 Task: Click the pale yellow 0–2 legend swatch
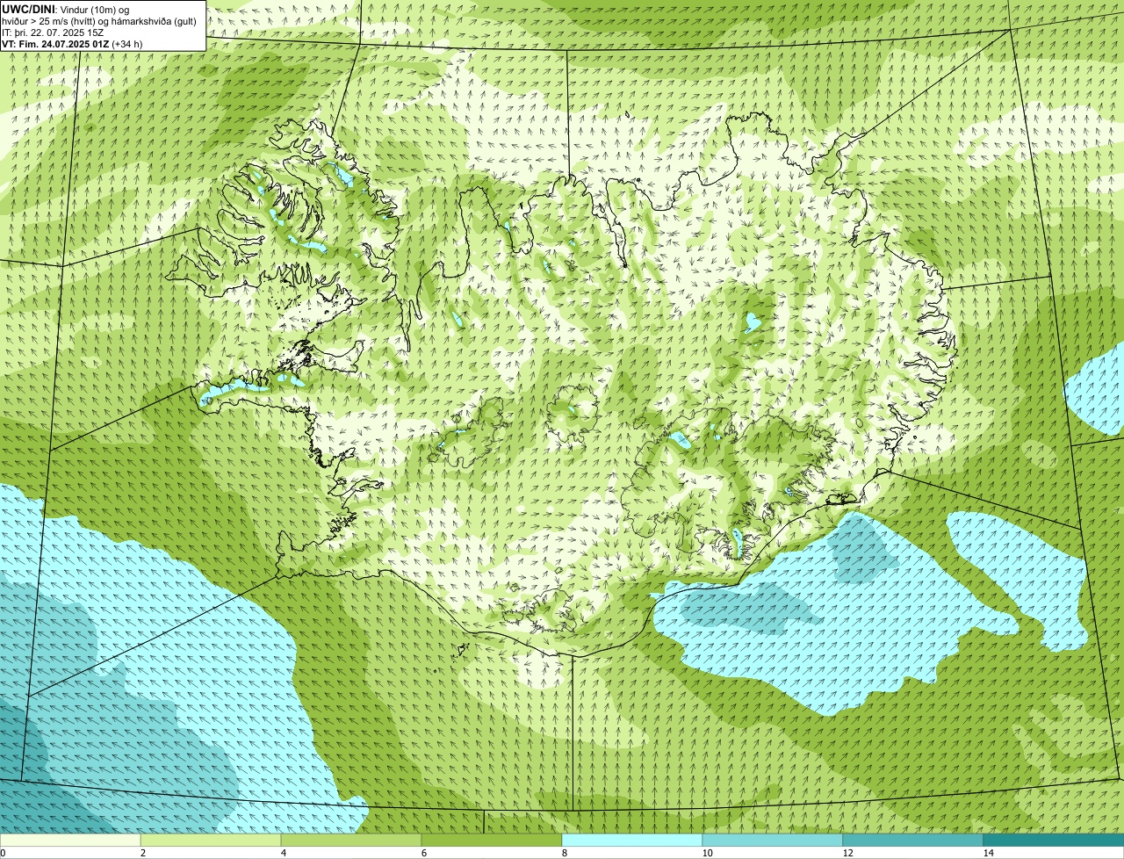(x=70, y=840)
